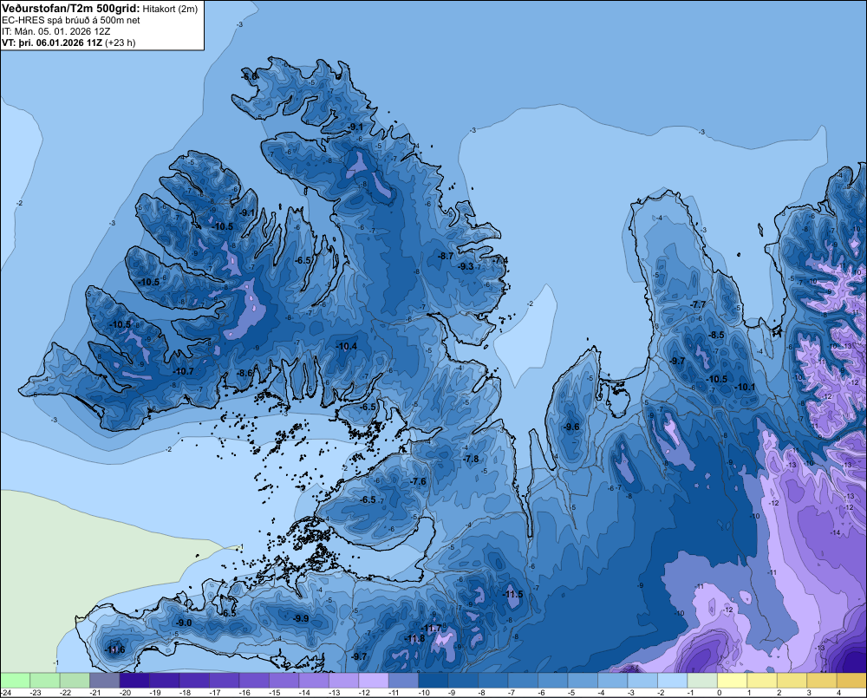Click the -9.6 temperature label

tap(571, 427)
